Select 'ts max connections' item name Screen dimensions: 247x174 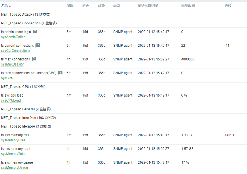click(x=15, y=59)
